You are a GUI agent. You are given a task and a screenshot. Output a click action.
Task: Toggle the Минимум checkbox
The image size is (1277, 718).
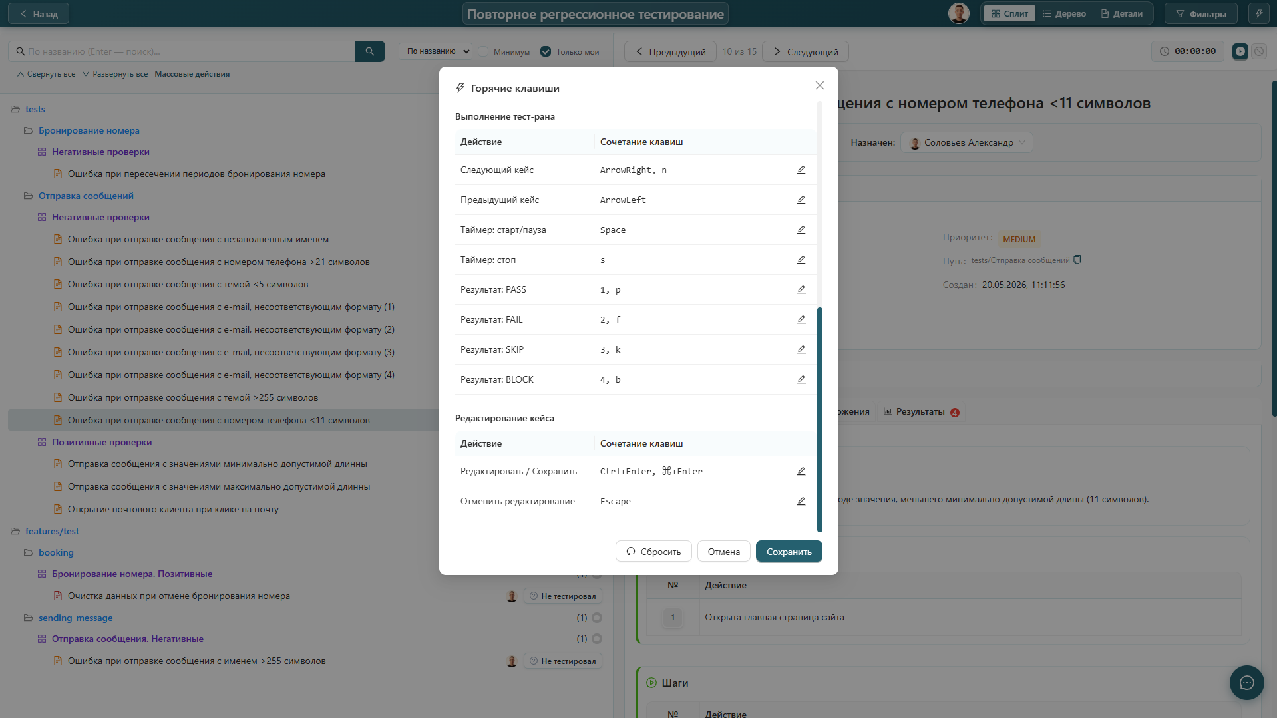click(484, 51)
